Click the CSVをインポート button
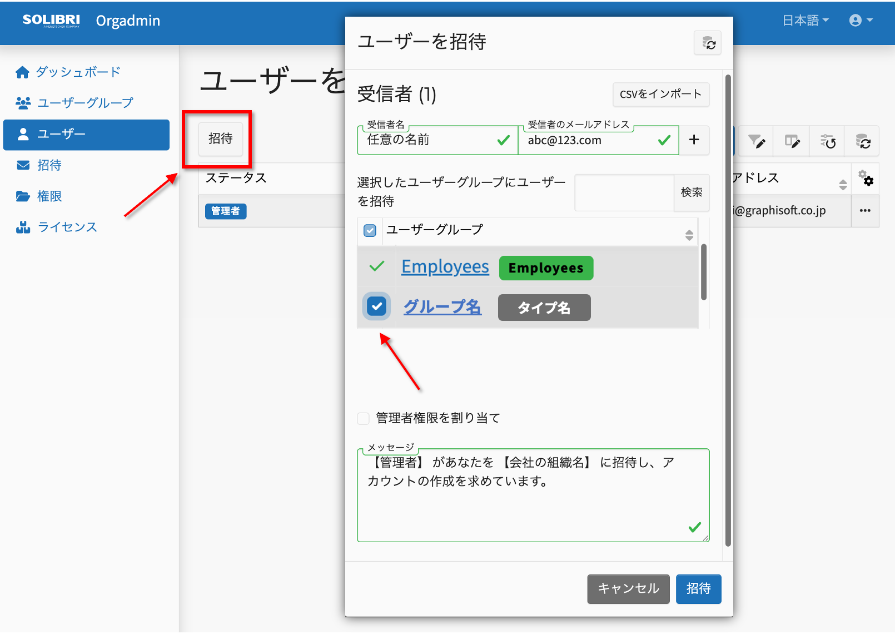 point(661,94)
